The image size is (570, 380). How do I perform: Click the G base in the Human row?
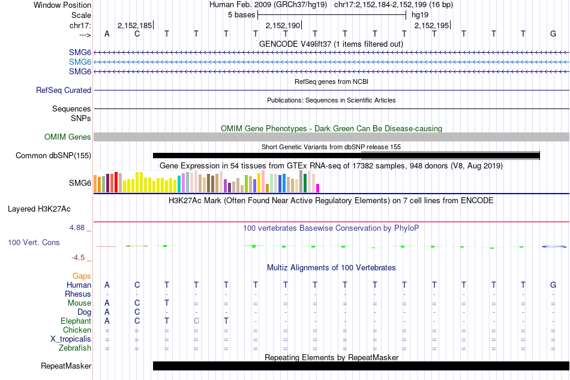tap(553, 285)
